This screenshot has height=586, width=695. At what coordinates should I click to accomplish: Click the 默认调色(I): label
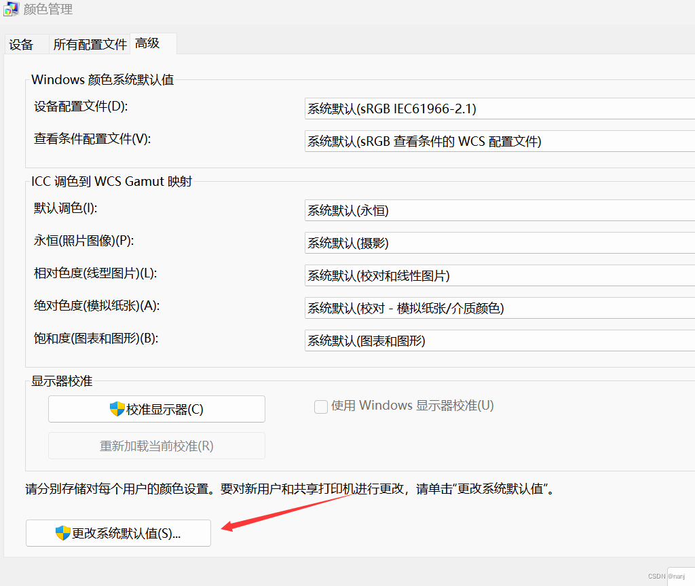[x=66, y=208]
